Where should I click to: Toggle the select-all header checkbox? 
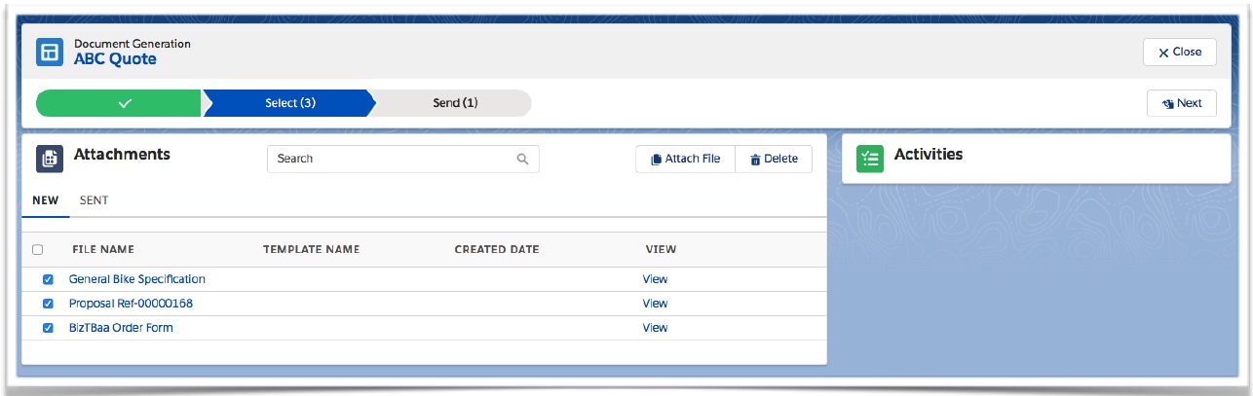pyautogui.click(x=37, y=250)
